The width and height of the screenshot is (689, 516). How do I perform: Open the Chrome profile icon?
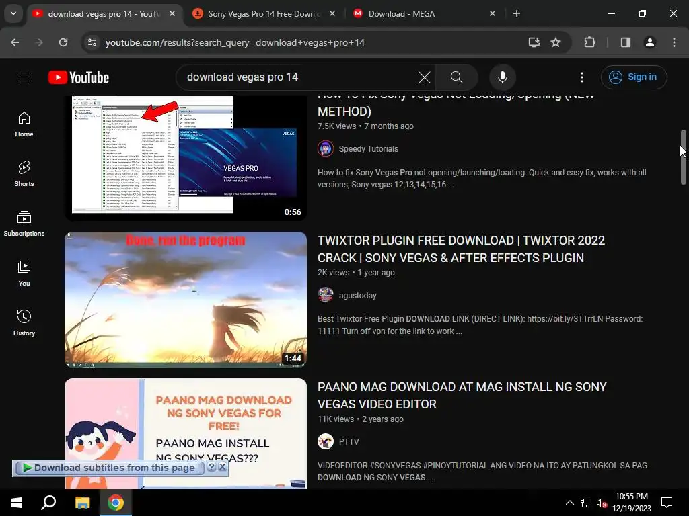pos(649,42)
